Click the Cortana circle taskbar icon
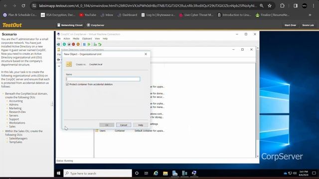This screenshot has height=179, width=319. 137,173
